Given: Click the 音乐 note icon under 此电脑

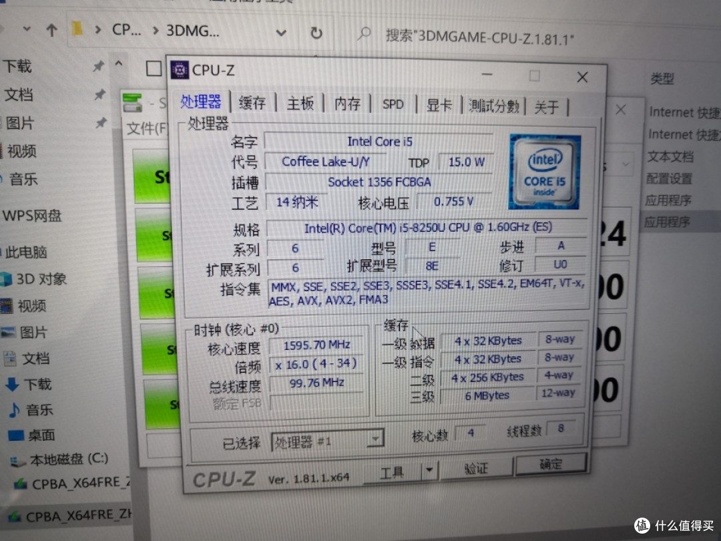Looking at the screenshot, I should coord(14,410).
